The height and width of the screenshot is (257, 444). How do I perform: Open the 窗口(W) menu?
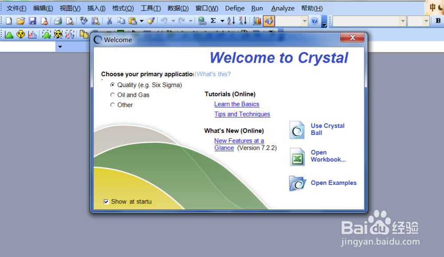(207, 8)
